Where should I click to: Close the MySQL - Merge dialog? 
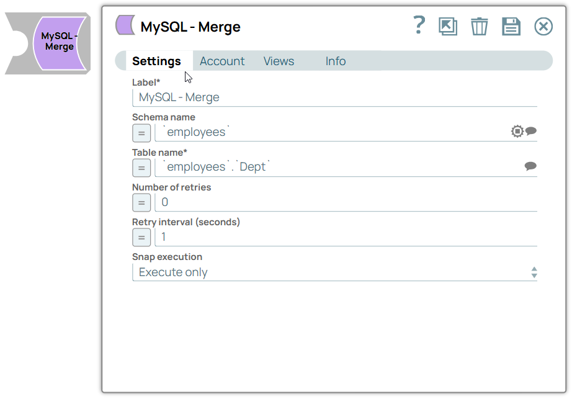[543, 27]
